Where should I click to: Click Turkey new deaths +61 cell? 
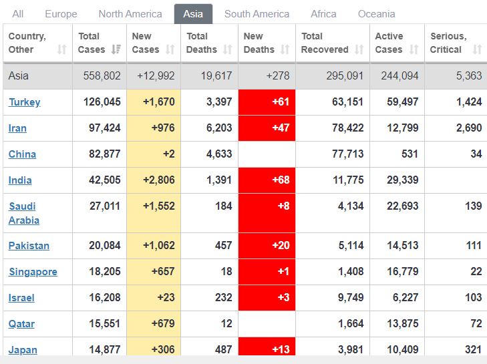tap(267, 102)
